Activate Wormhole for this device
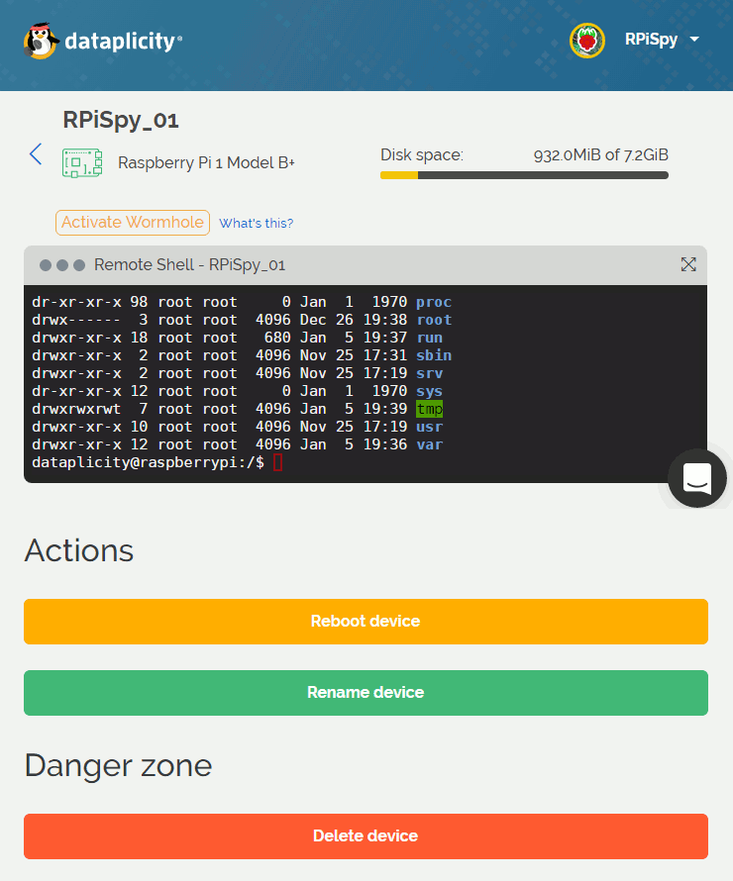 (133, 223)
